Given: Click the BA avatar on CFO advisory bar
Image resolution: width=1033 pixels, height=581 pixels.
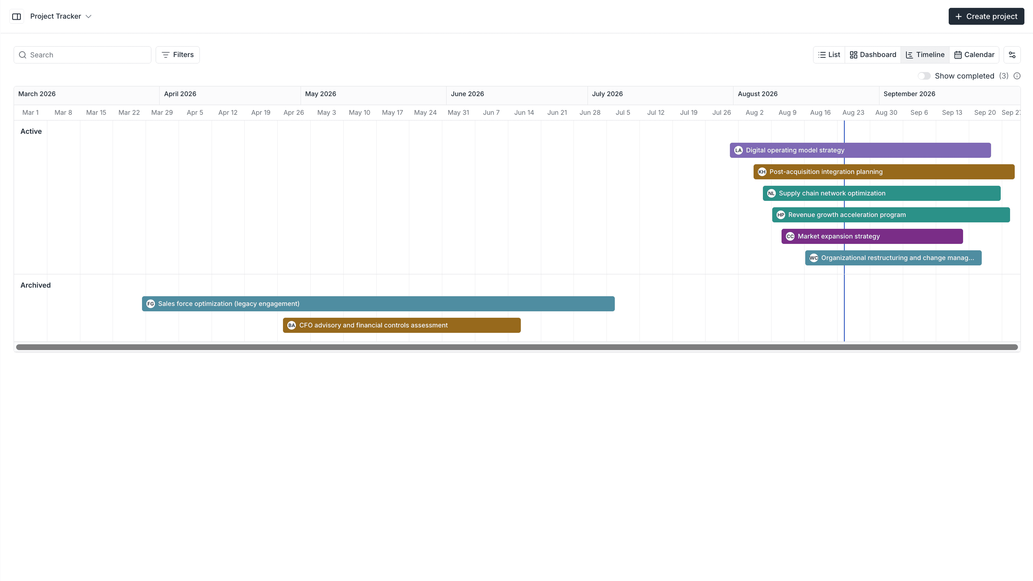Looking at the screenshot, I should 292,326.
